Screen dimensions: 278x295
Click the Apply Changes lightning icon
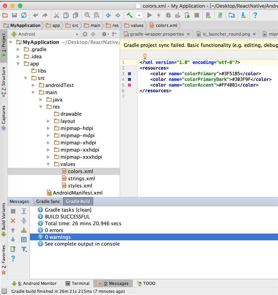[x=159, y=15]
